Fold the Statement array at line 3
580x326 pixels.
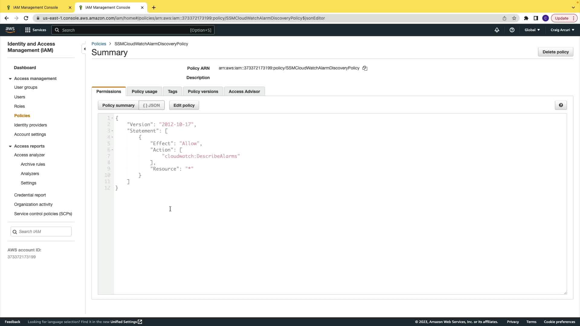[112, 131]
